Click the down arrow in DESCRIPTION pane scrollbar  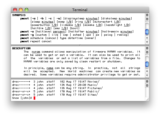147,75
